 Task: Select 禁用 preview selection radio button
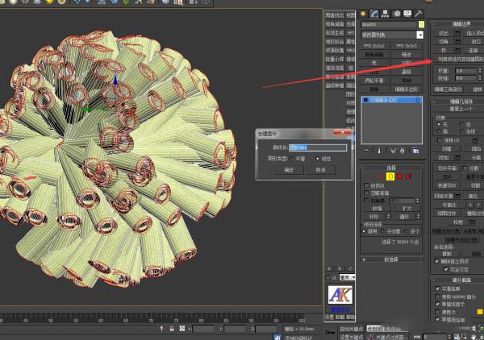(x=365, y=231)
